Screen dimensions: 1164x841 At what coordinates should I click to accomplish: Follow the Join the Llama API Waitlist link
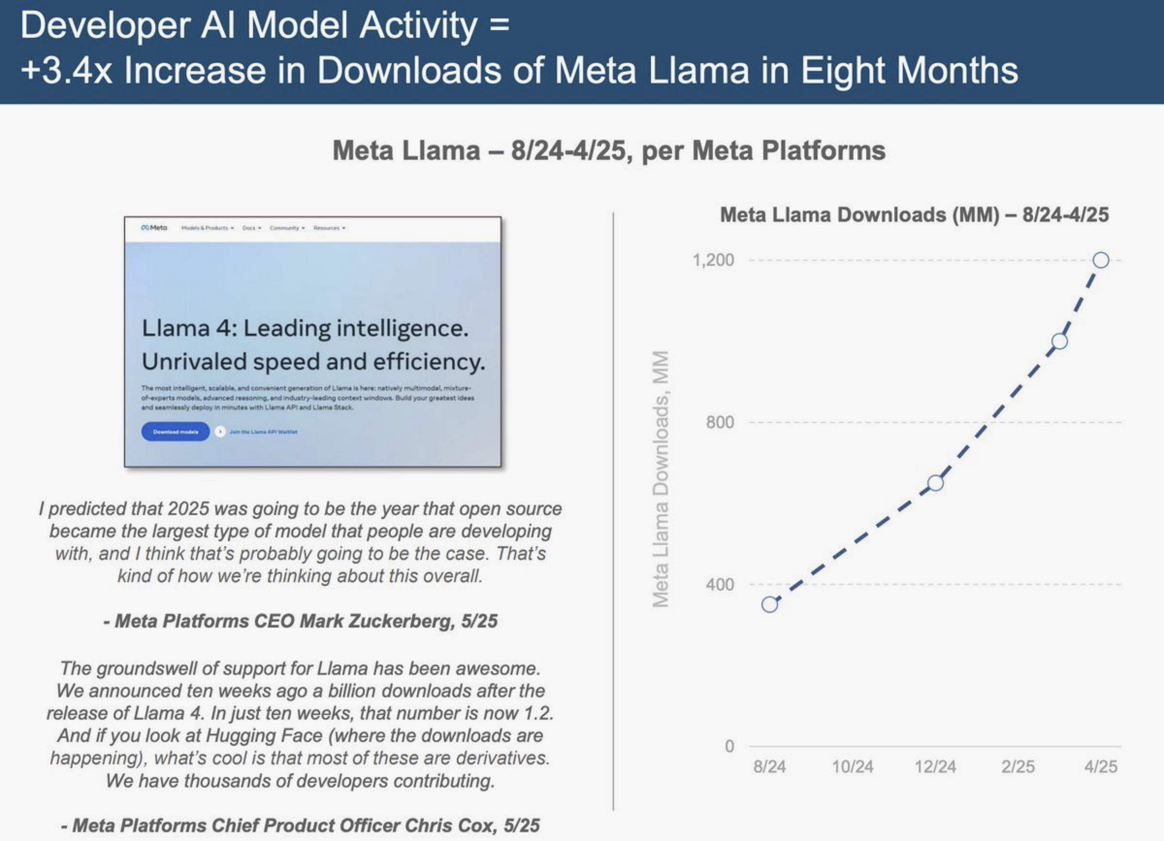point(263,432)
